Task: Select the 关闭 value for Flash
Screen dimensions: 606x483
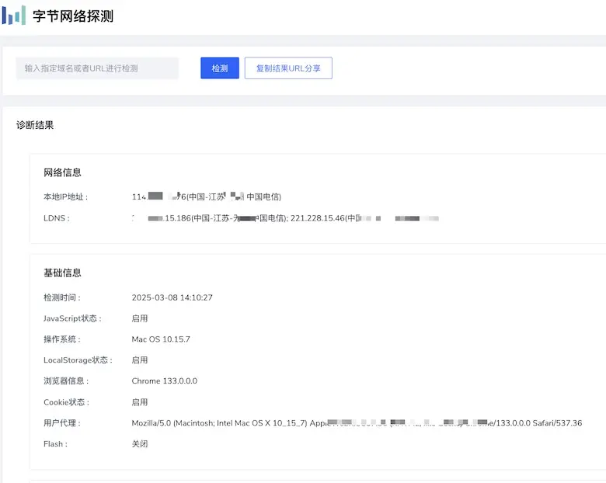Action: [140, 444]
